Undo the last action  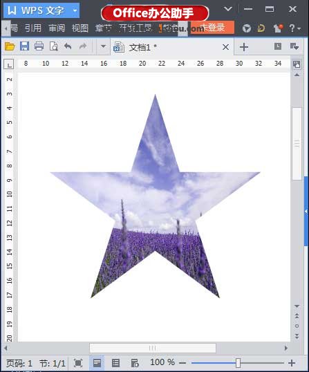[x=68, y=46]
